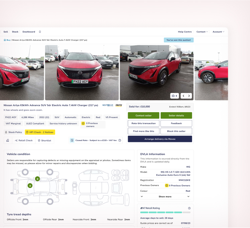Image resolution: width=250 pixels, height=228 pixels.
Task: Open the front-facing Nissan Ariya photo thumbnail
Action: pyautogui.click(x=82, y=73)
